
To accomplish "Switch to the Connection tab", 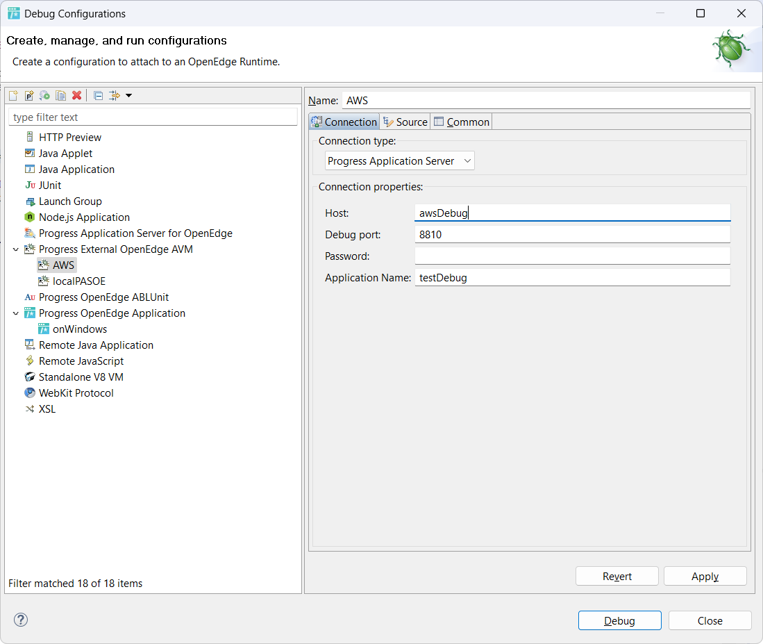I will click(344, 122).
